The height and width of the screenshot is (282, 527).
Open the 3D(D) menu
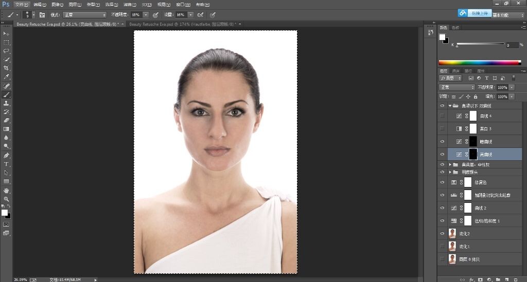(147, 5)
